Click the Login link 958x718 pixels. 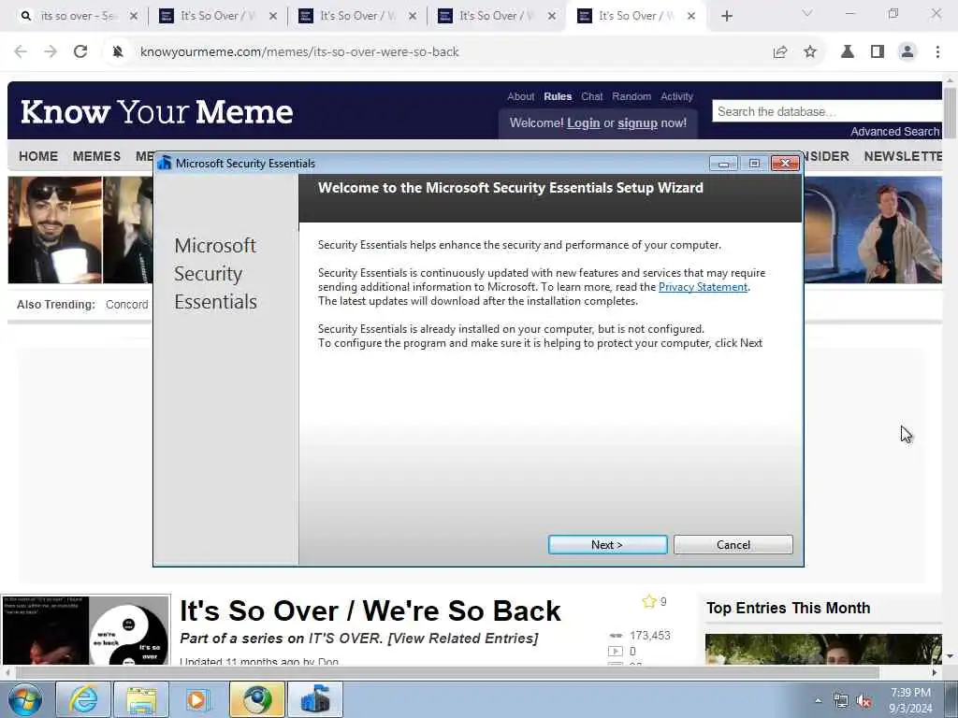(584, 122)
